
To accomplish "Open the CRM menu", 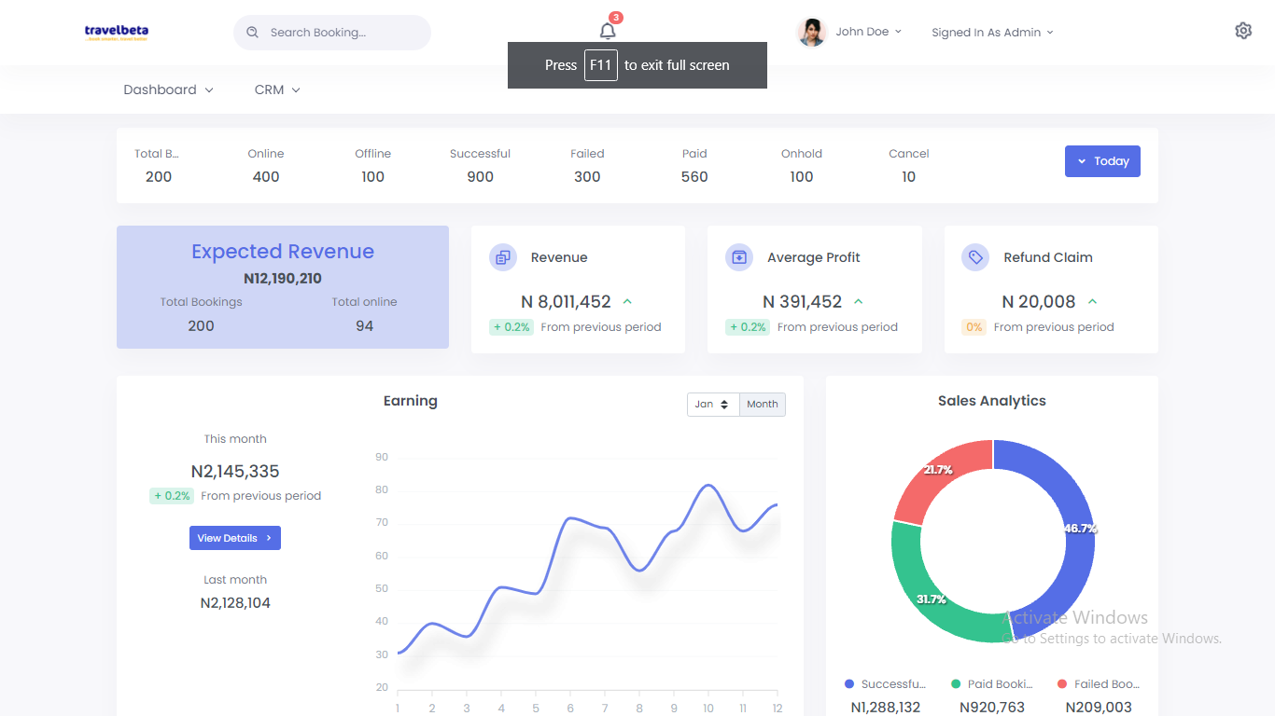I will (x=277, y=90).
